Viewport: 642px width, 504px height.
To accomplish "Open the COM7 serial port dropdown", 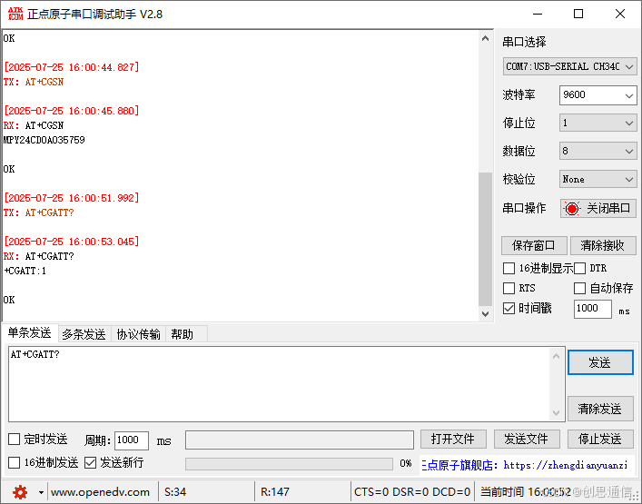I will 569,66.
